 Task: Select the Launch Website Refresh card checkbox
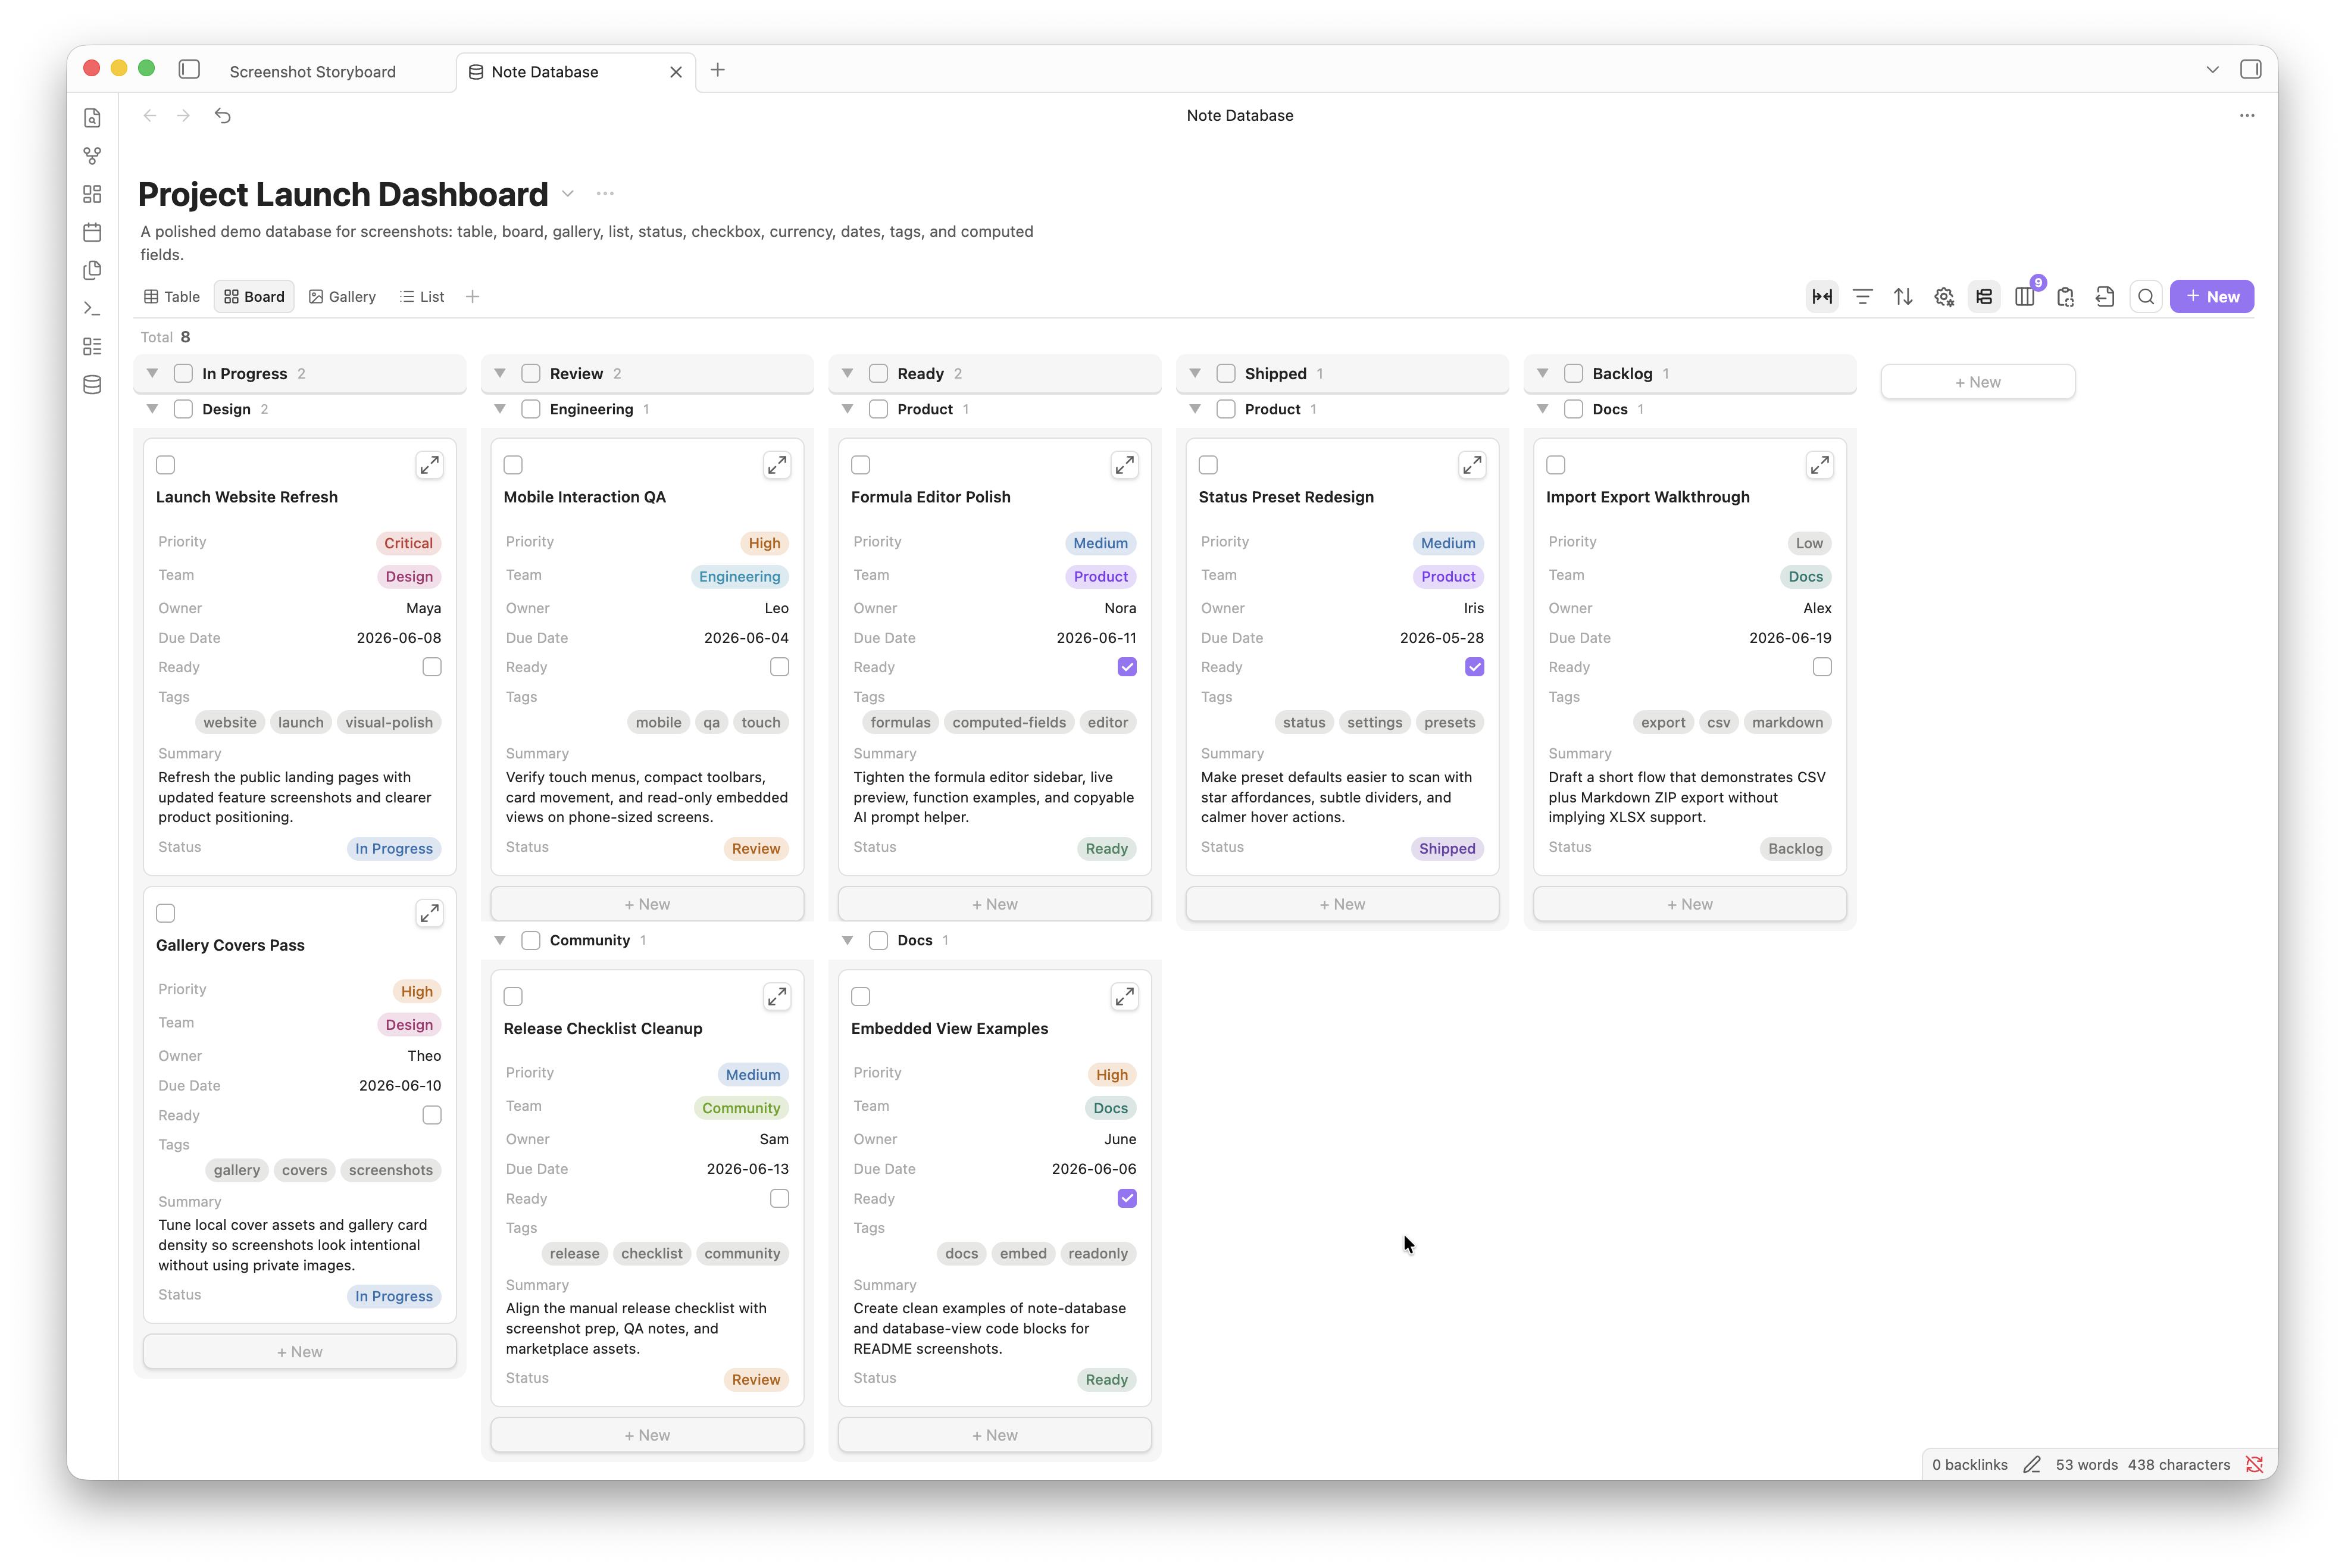click(x=166, y=465)
